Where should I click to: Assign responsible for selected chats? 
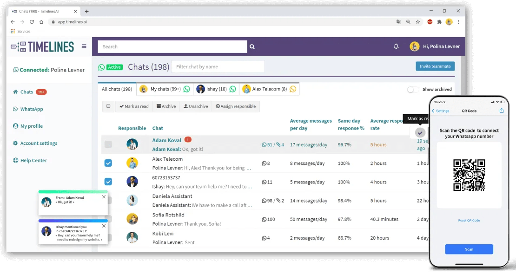tap(236, 106)
